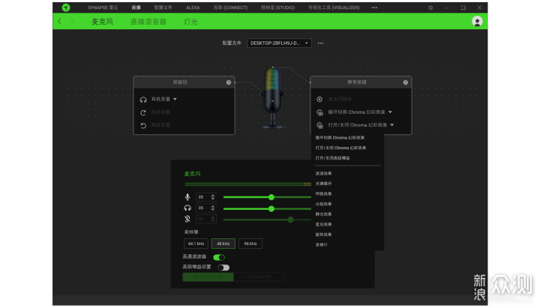Click the counter-clockwise rotate icon in 前旋钮 panel
Screen dimensions: 540x308
click(x=143, y=125)
